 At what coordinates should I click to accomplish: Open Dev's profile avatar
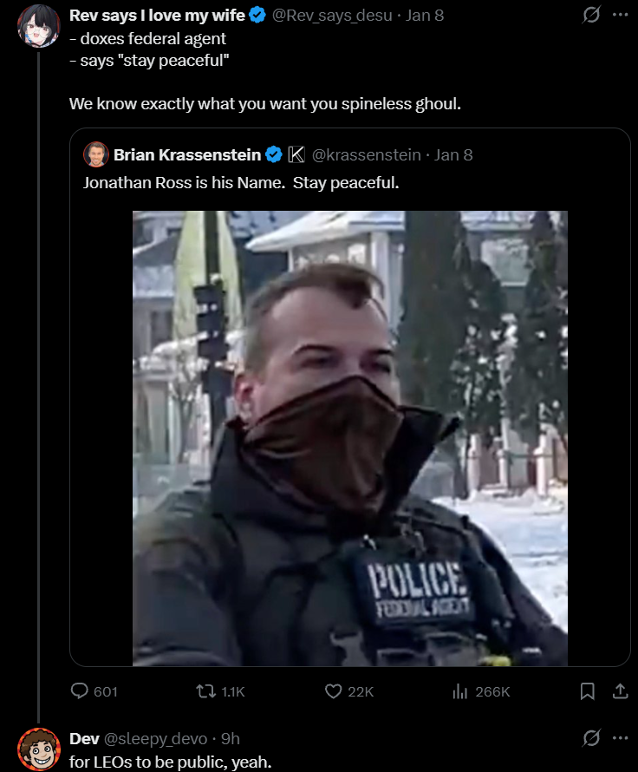pos(39,749)
